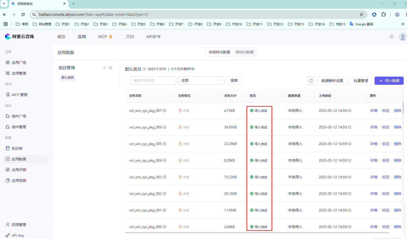
Task: Open the settings gear in top bar
Action: click(392, 37)
